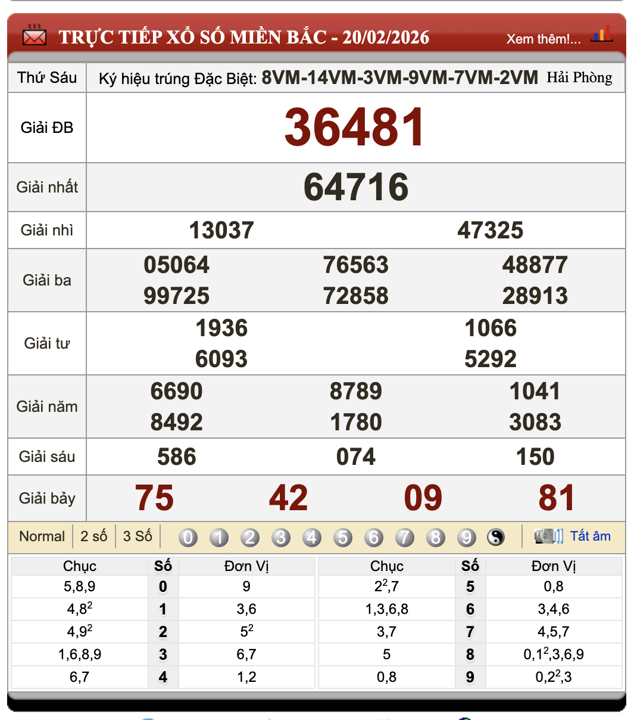This screenshot has width=631, height=720.
Task: Click the number 8 ball
Action: point(435,537)
